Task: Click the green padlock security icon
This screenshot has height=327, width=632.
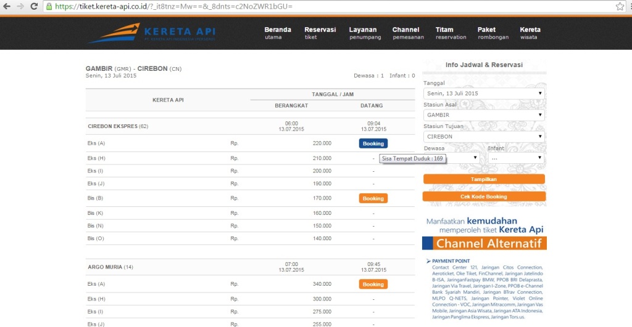Action: tap(49, 6)
